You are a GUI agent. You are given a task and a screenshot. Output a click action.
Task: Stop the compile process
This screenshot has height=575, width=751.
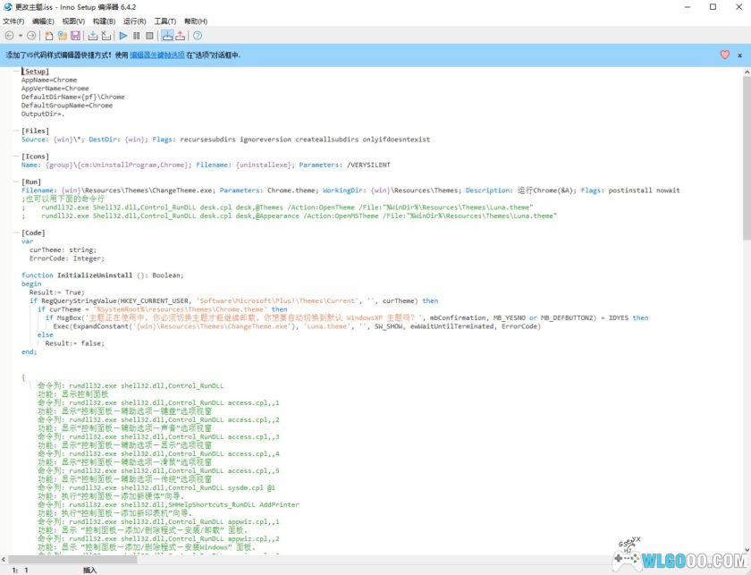107,36
